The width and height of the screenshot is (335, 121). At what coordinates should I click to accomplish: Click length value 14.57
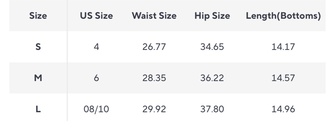[x=283, y=78]
